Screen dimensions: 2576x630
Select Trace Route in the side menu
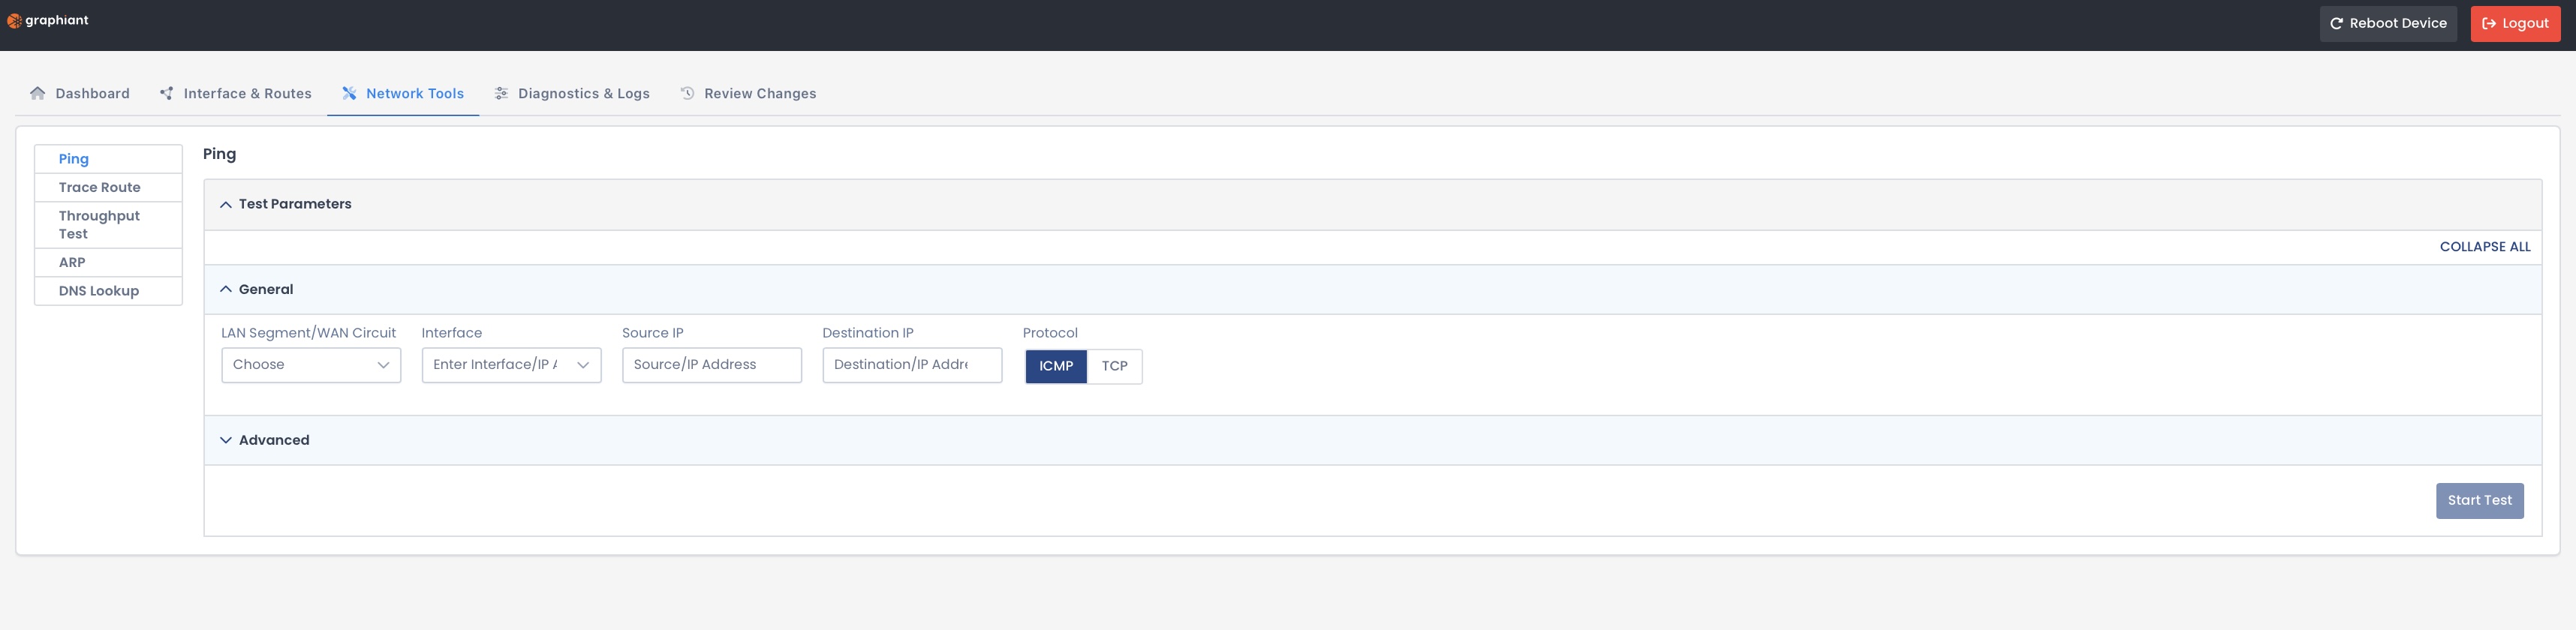pos(108,188)
